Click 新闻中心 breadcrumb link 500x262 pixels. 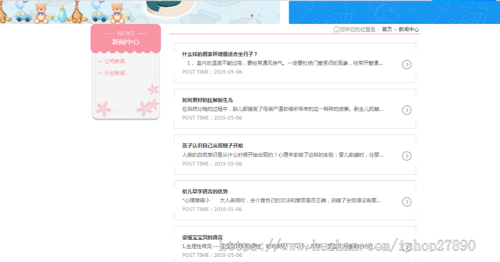point(409,29)
